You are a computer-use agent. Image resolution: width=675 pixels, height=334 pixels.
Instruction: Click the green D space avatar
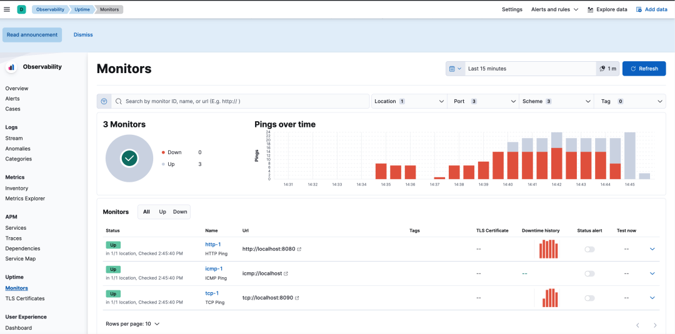pos(21,9)
